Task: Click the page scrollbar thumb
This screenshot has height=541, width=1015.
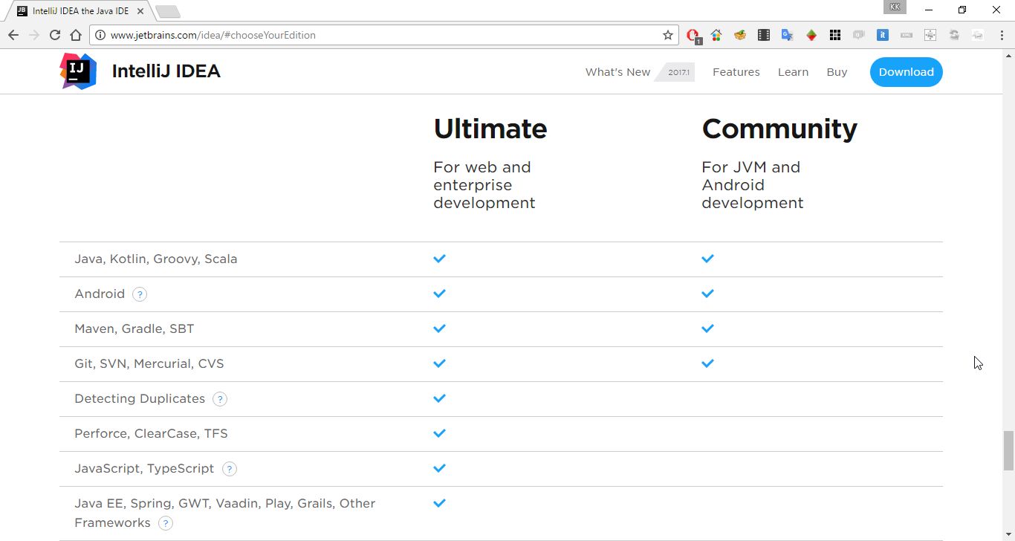Action: [1008, 450]
